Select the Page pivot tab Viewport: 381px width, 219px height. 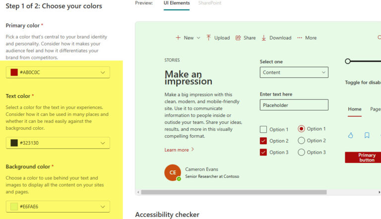pos(376,109)
